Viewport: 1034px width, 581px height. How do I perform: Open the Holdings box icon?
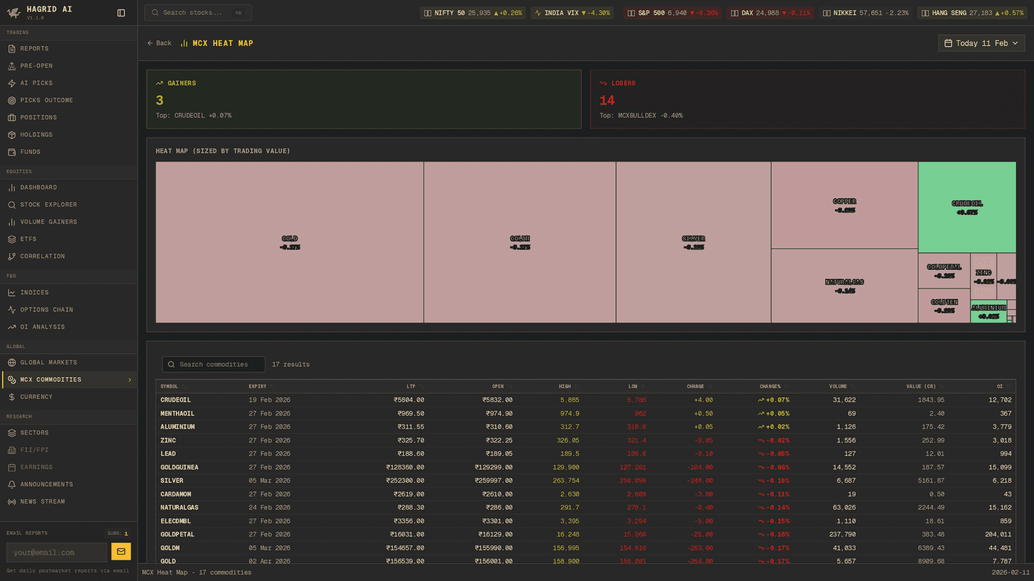(x=12, y=135)
